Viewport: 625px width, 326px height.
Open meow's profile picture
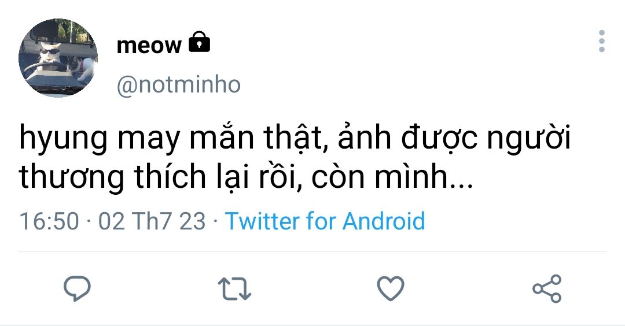click(x=58, y=58)
